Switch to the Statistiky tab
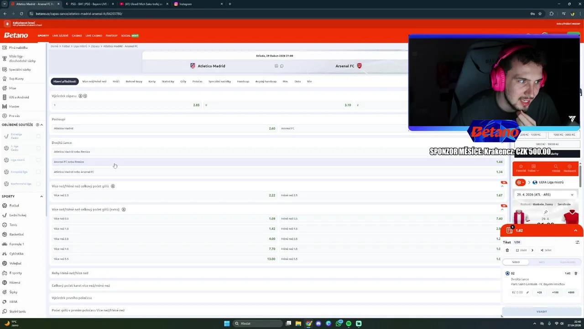The height and width of the screenshot is (329, 584). 168,81
